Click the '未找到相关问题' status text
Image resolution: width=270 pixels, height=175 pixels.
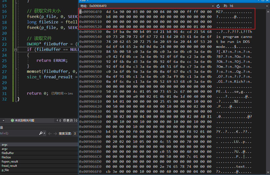click(24, 120)
